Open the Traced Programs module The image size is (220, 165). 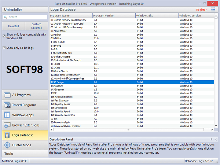[24, 105]
